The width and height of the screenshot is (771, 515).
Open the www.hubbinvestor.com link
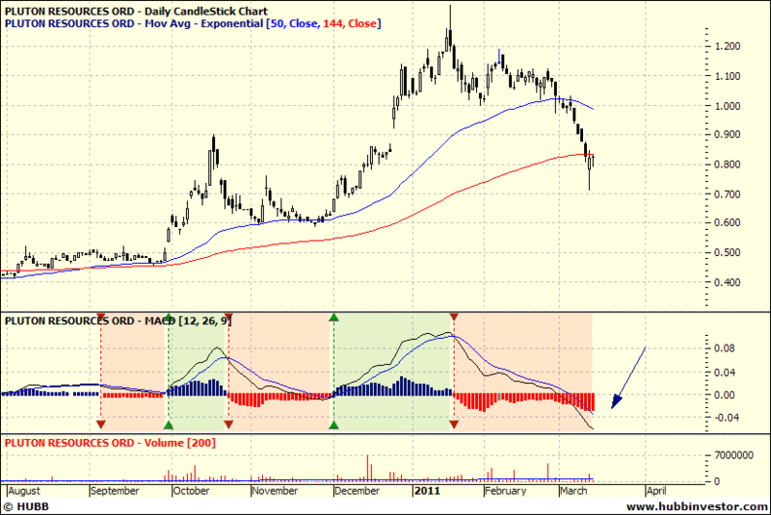(697, 506)
